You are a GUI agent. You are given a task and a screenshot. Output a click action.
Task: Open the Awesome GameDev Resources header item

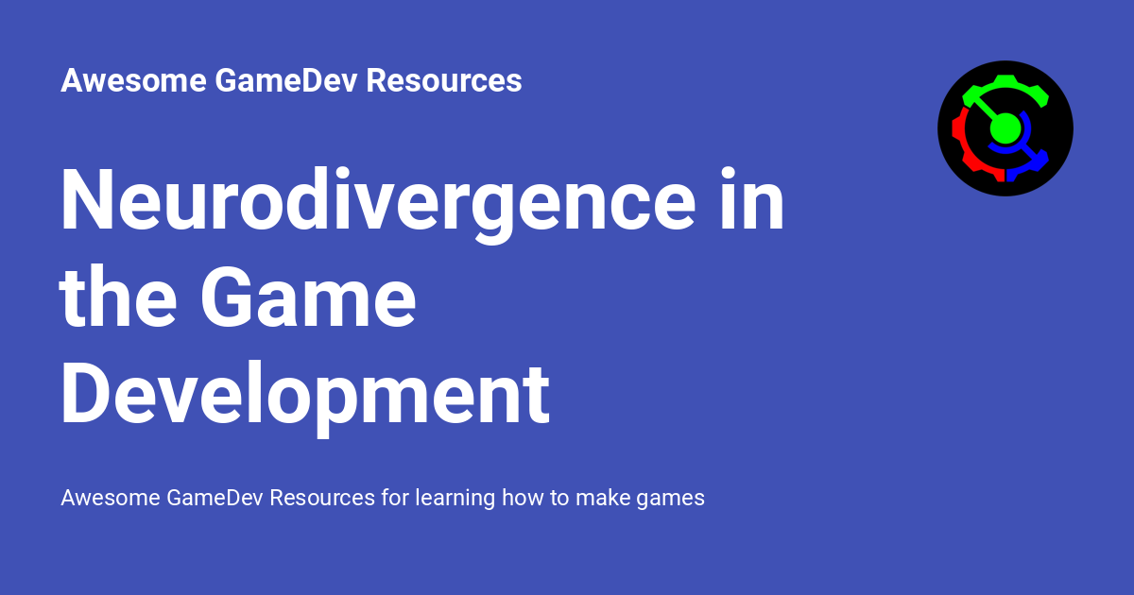(x=291, y=81)
